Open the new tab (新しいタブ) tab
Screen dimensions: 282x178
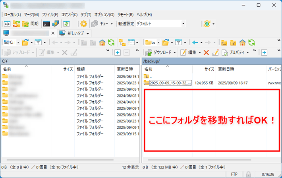(74, 33)
